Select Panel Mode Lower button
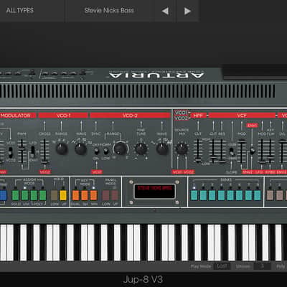 click(106, 195)
